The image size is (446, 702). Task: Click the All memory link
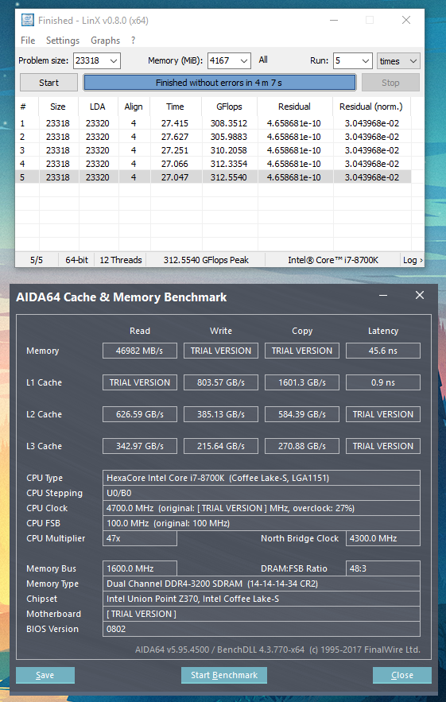pyautogui.click(x=263, y=60)
